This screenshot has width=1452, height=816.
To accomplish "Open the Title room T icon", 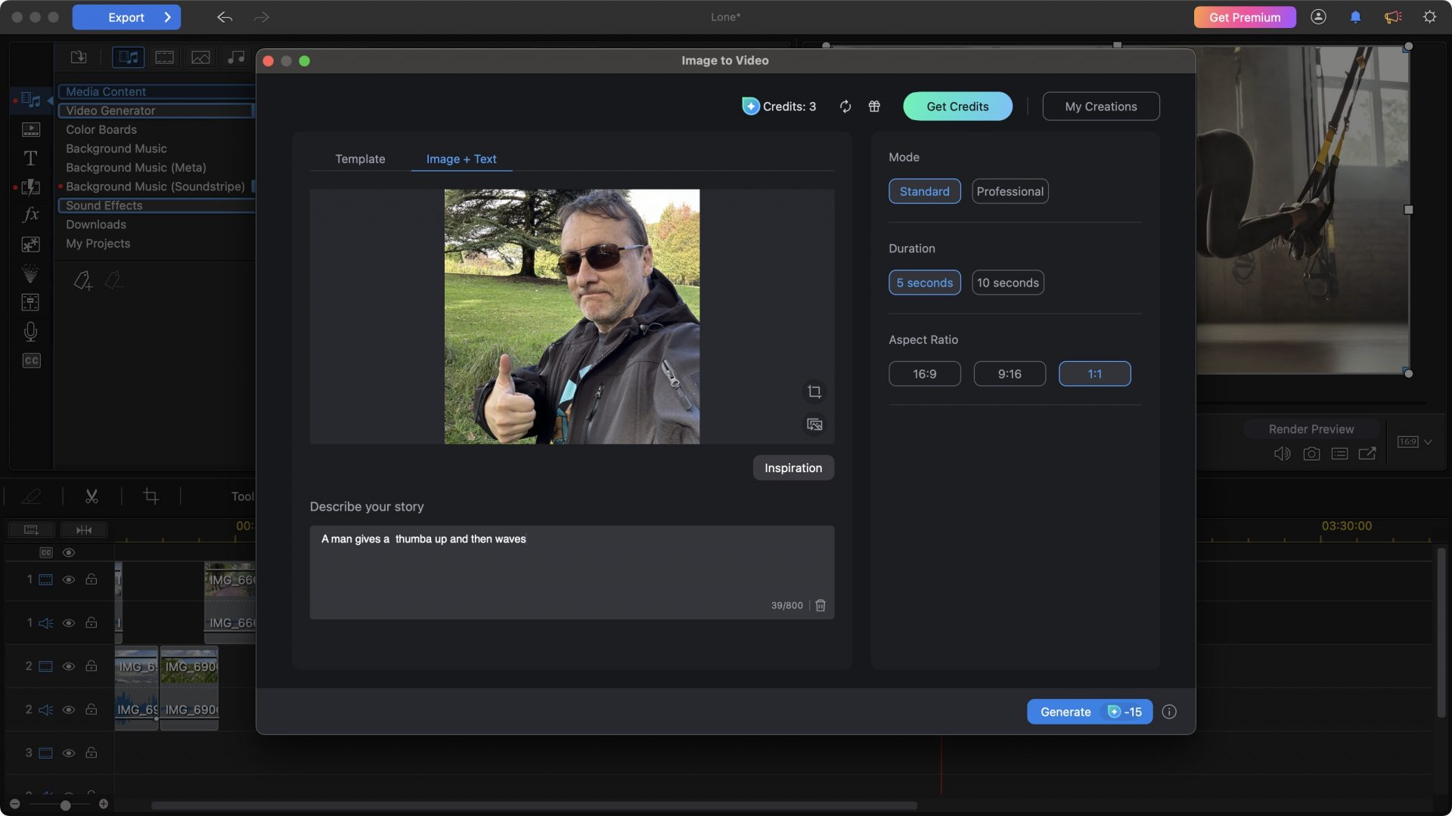I will pos(30,158).
